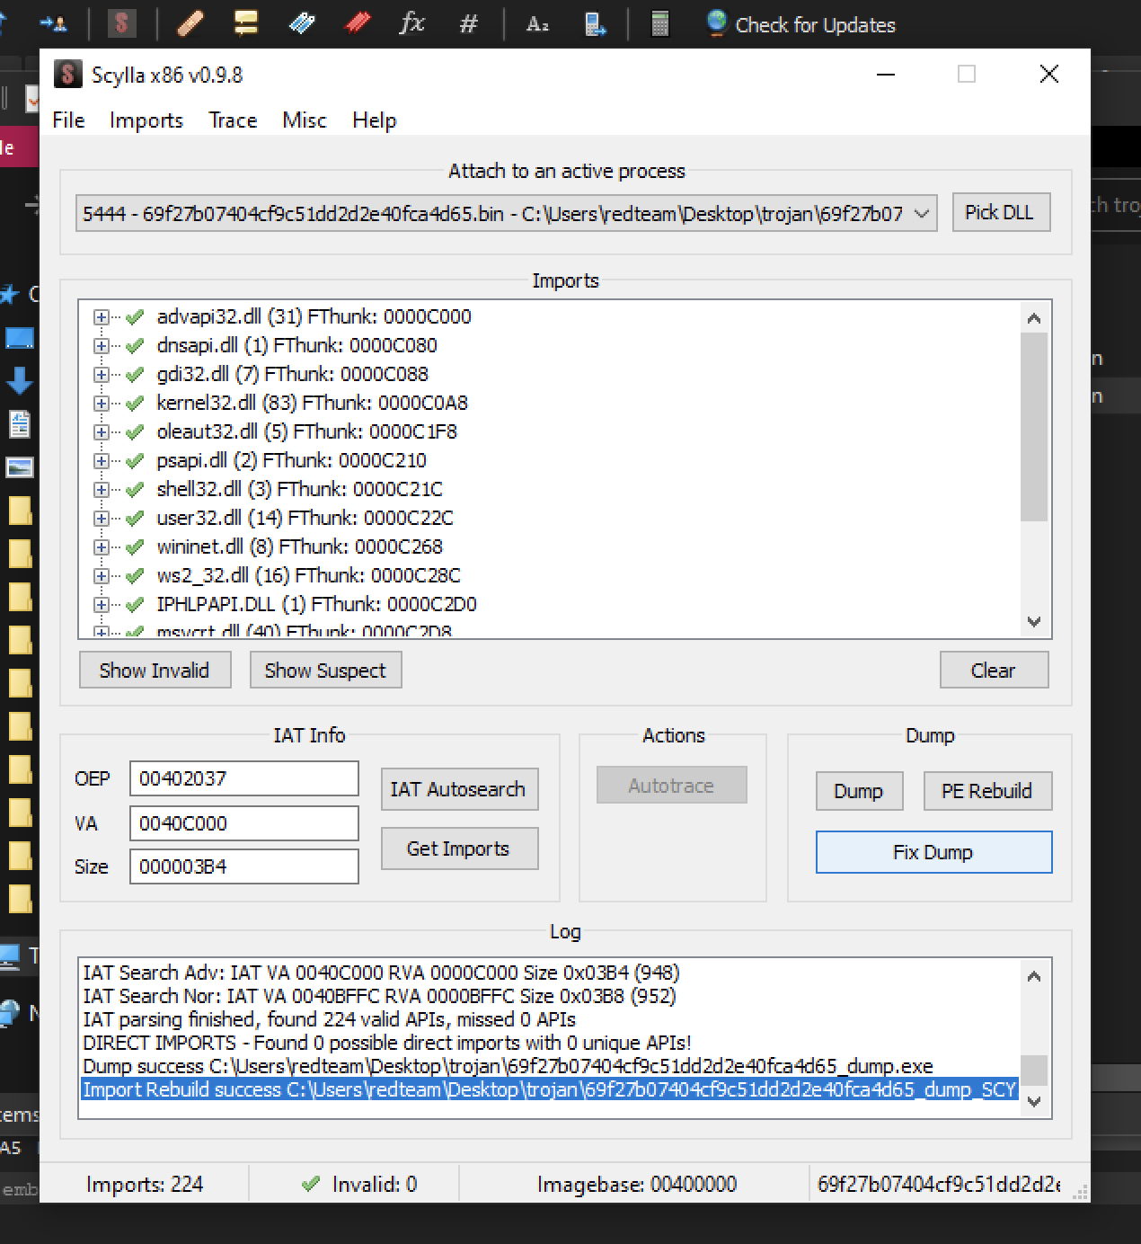Click the globe icon beside Check for Updates
The height and width of the screenshot is (1244, 1141).
716,23
